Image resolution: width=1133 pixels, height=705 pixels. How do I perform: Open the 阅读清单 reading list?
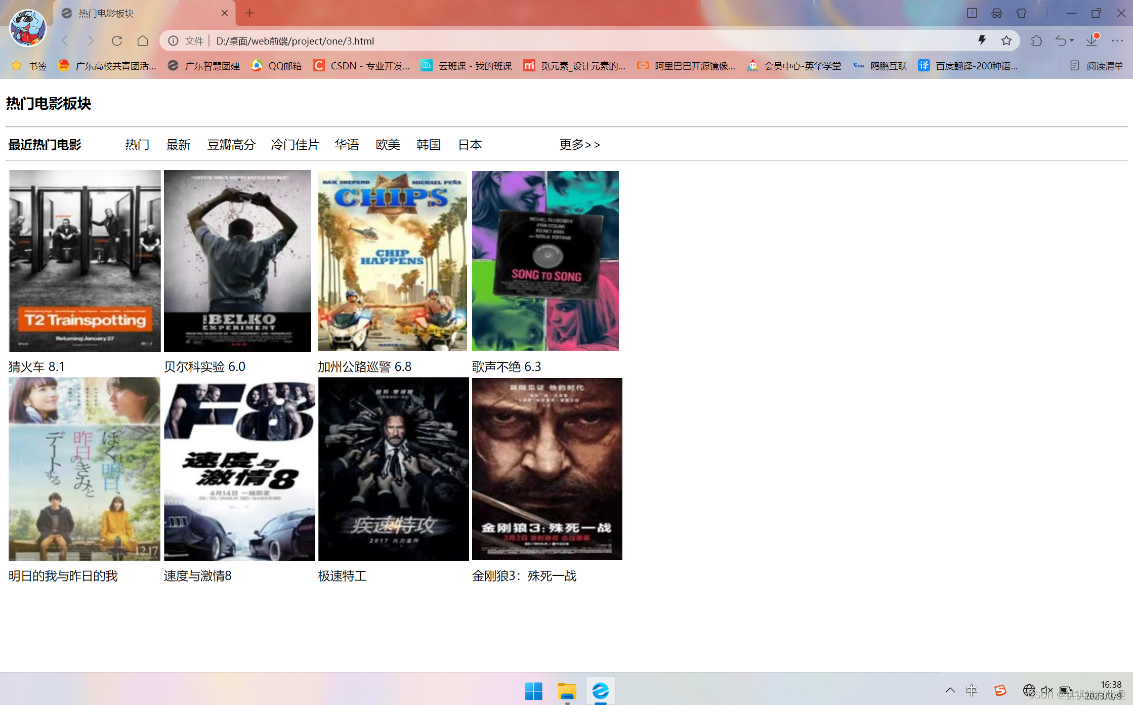(x=1096, y=66)
